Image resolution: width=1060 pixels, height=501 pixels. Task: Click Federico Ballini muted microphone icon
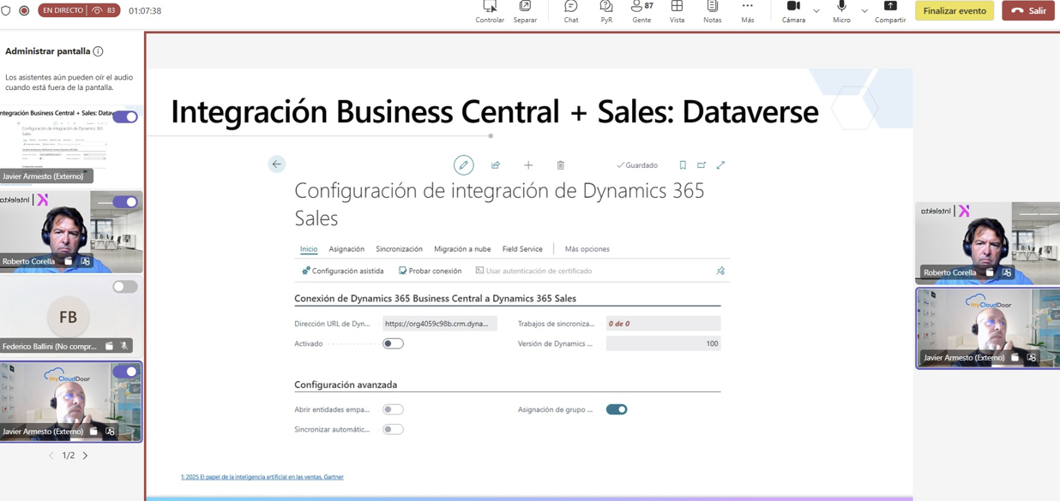pos(124,346)
